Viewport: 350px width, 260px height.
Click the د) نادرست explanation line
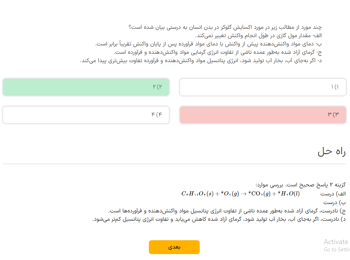click(x=219, y=219)
